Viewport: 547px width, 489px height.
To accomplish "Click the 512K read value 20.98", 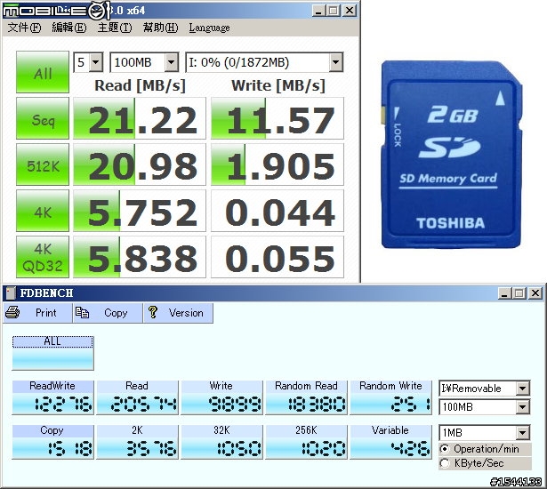I will pos(140,164).
